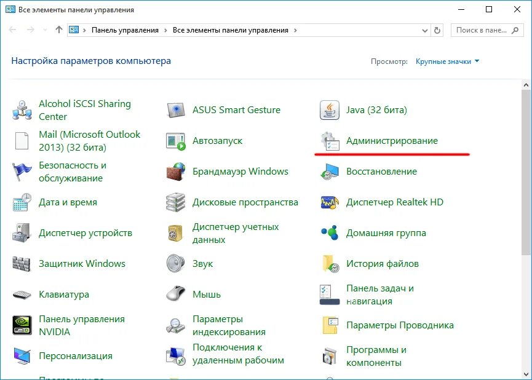Open the Автозапуск icon

175,141
